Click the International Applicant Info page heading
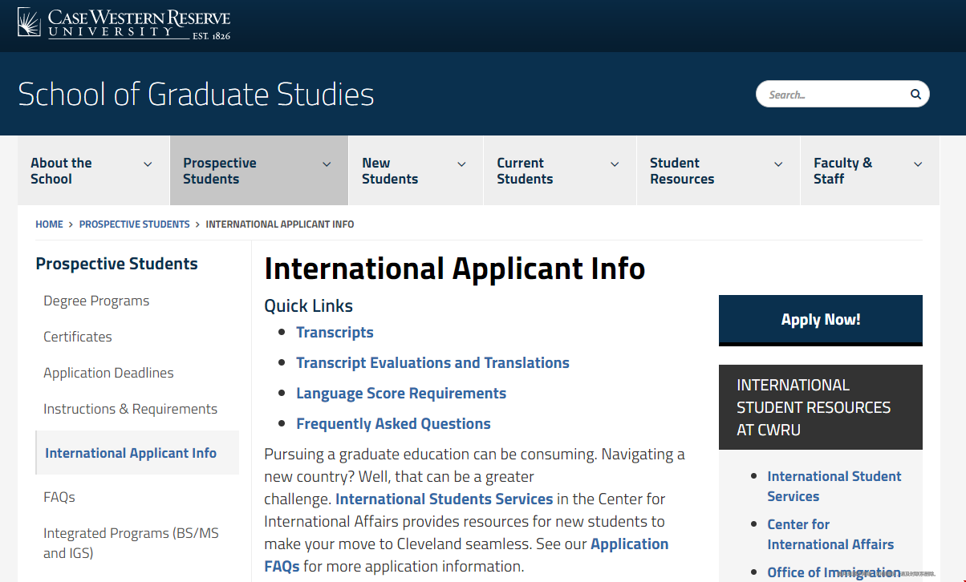This screenshot has width=966, height=582. coord(455,269)
